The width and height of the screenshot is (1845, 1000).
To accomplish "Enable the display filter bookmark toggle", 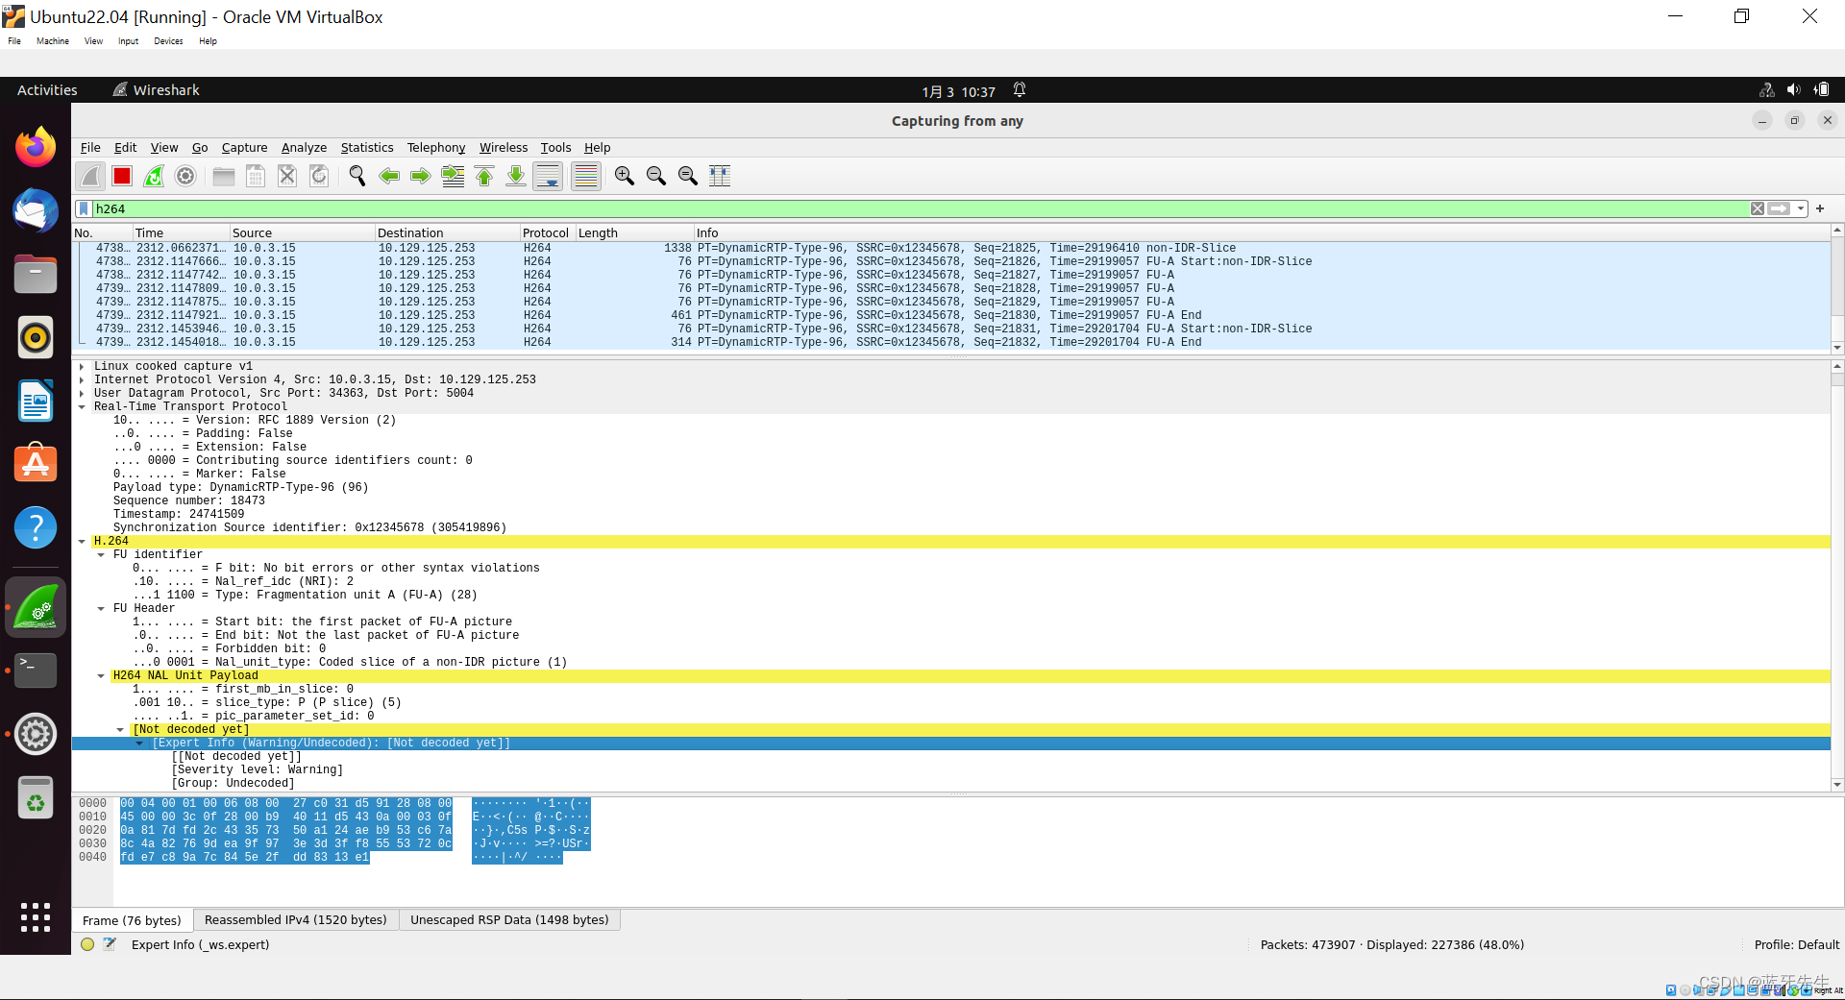I will (x=84, y=208).
